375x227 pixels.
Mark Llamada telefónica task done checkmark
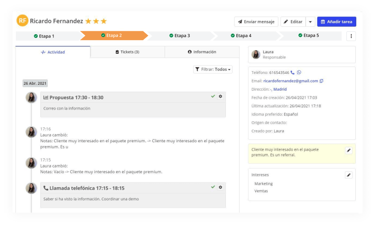[x=213, y=187]
